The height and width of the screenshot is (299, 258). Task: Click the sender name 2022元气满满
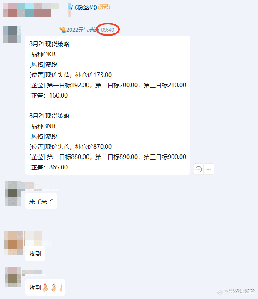(x=83, y=30)
